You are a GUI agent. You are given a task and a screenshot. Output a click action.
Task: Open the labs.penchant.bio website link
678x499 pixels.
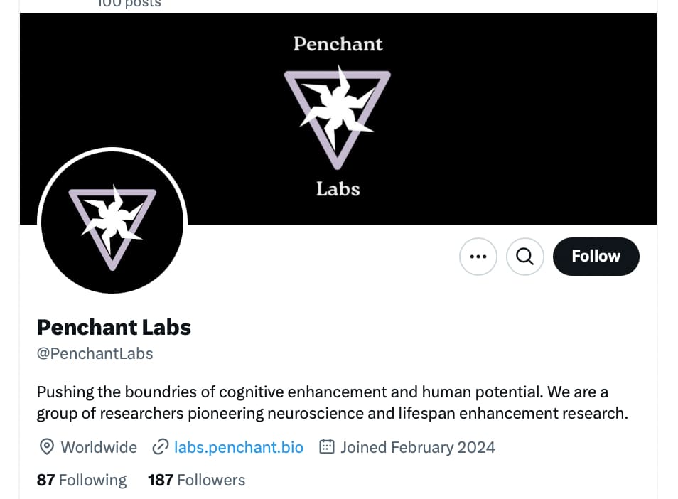239,447
